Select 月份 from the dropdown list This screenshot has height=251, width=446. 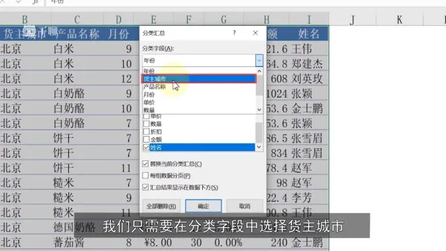pos(199,95)
